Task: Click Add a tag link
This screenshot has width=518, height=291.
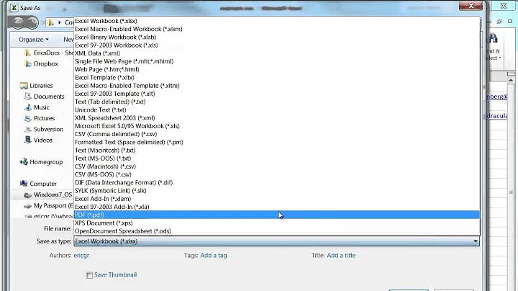Action: (x=214, y=255)
